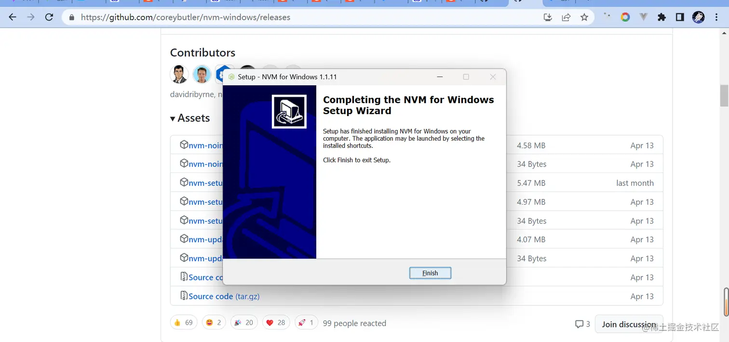Click the rocket reaction with 1
The image size is (729, 342).
[x=306, y=323]
